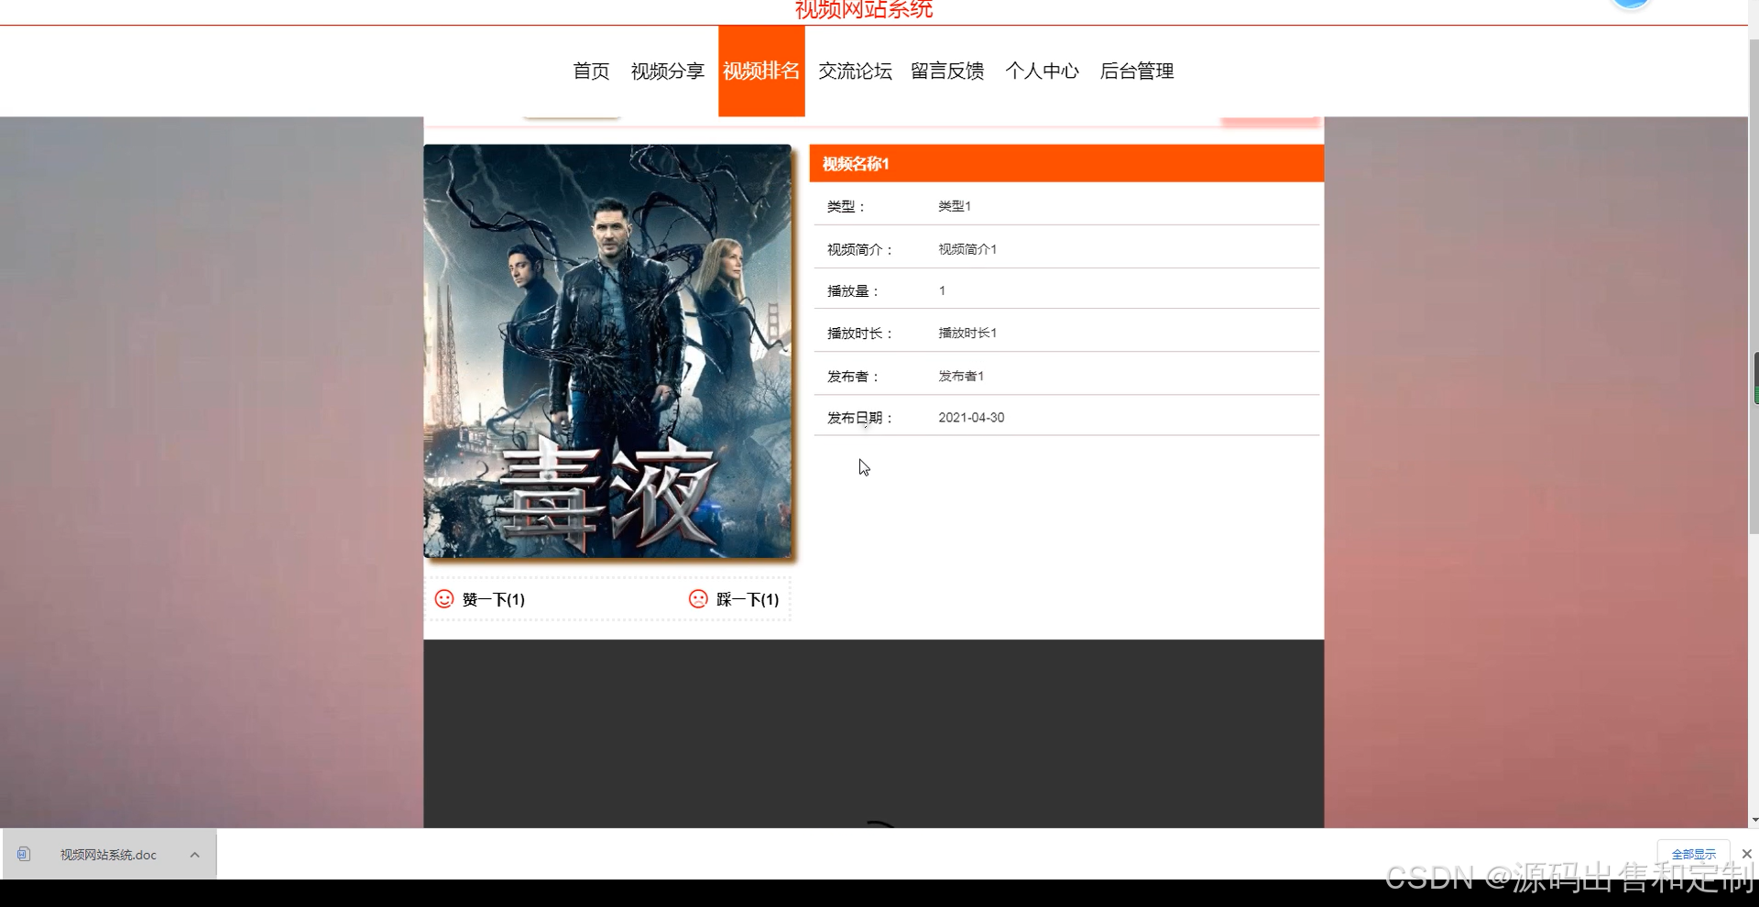Click the 2021-04-30 publish date
Image resolution: width=1759 pixels, height=907 pixels.
[971, 418]
